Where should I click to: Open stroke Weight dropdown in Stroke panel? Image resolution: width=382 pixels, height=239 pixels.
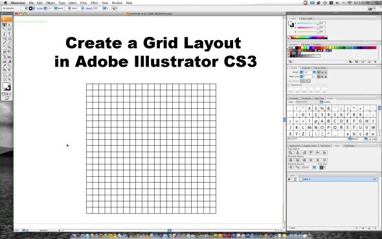314,72
